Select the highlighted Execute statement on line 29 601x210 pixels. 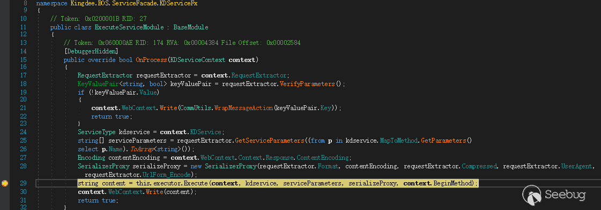click(x=278, y=184)
